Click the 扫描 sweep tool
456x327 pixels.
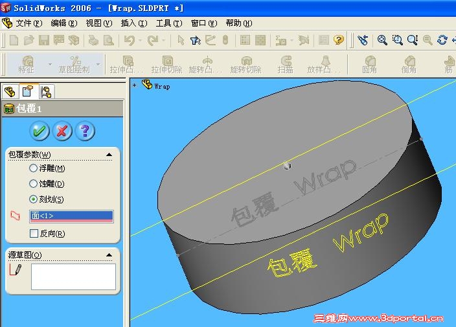tap(285, 65)
